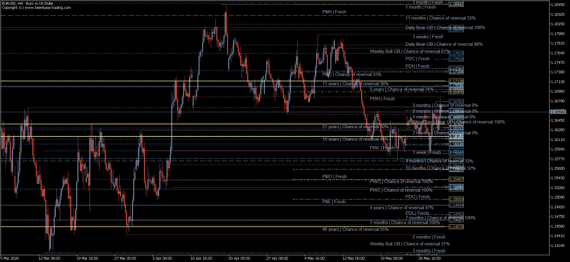Click '26 May 16:00' on the time axis
The width and height of the screenshot is (570, 262).
tap(430, 258)
